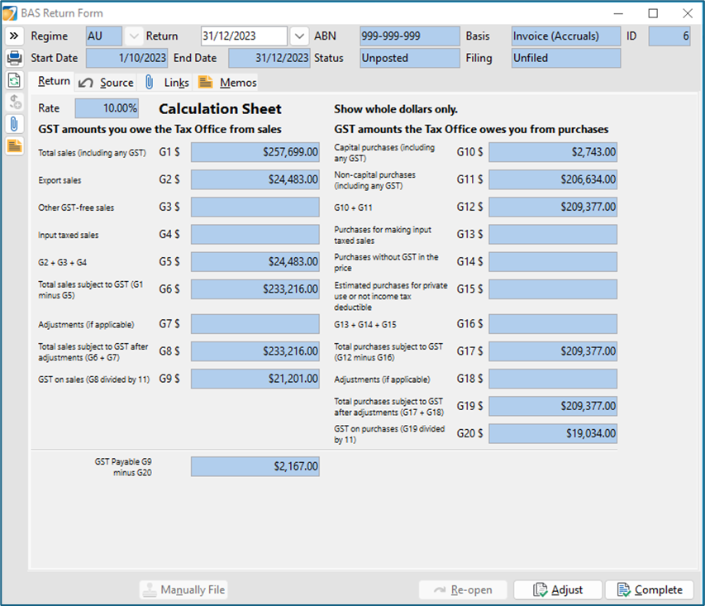
Task: Click the G6 total sales subject to GST field
Action: click(255, 289)
